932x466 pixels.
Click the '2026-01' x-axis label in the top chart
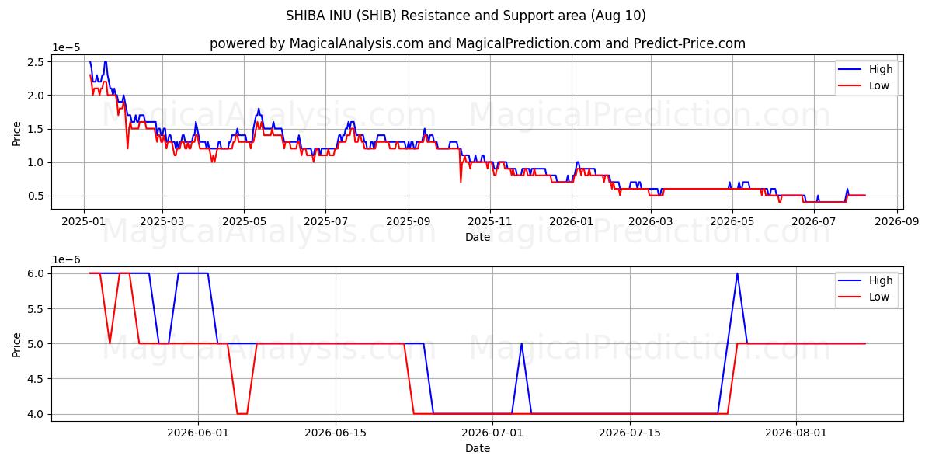[572, 222]
